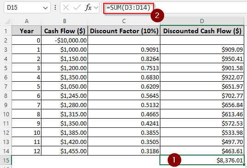The width and height of the screenshot is (247, 168).
Task: Select cash flow cell $1,420.00
Action: 65,142
